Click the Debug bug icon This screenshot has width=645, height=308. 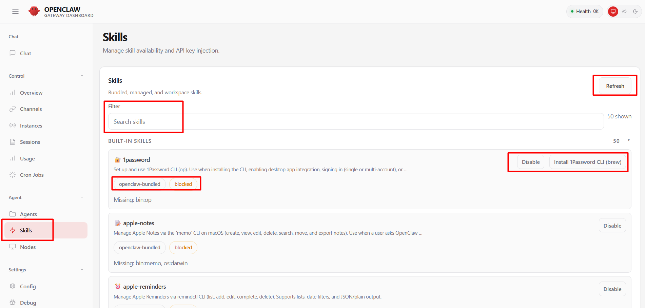coord(13,303)
